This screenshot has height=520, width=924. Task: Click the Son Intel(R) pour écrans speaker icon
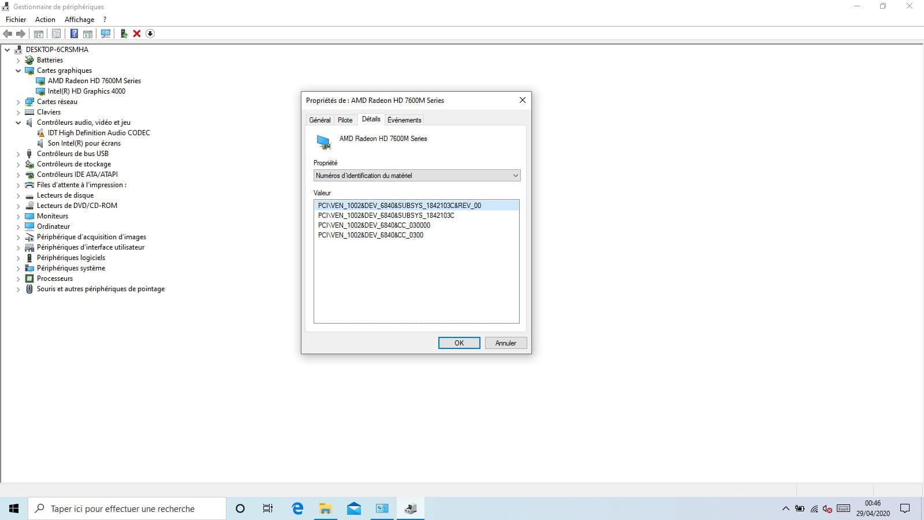40,143
